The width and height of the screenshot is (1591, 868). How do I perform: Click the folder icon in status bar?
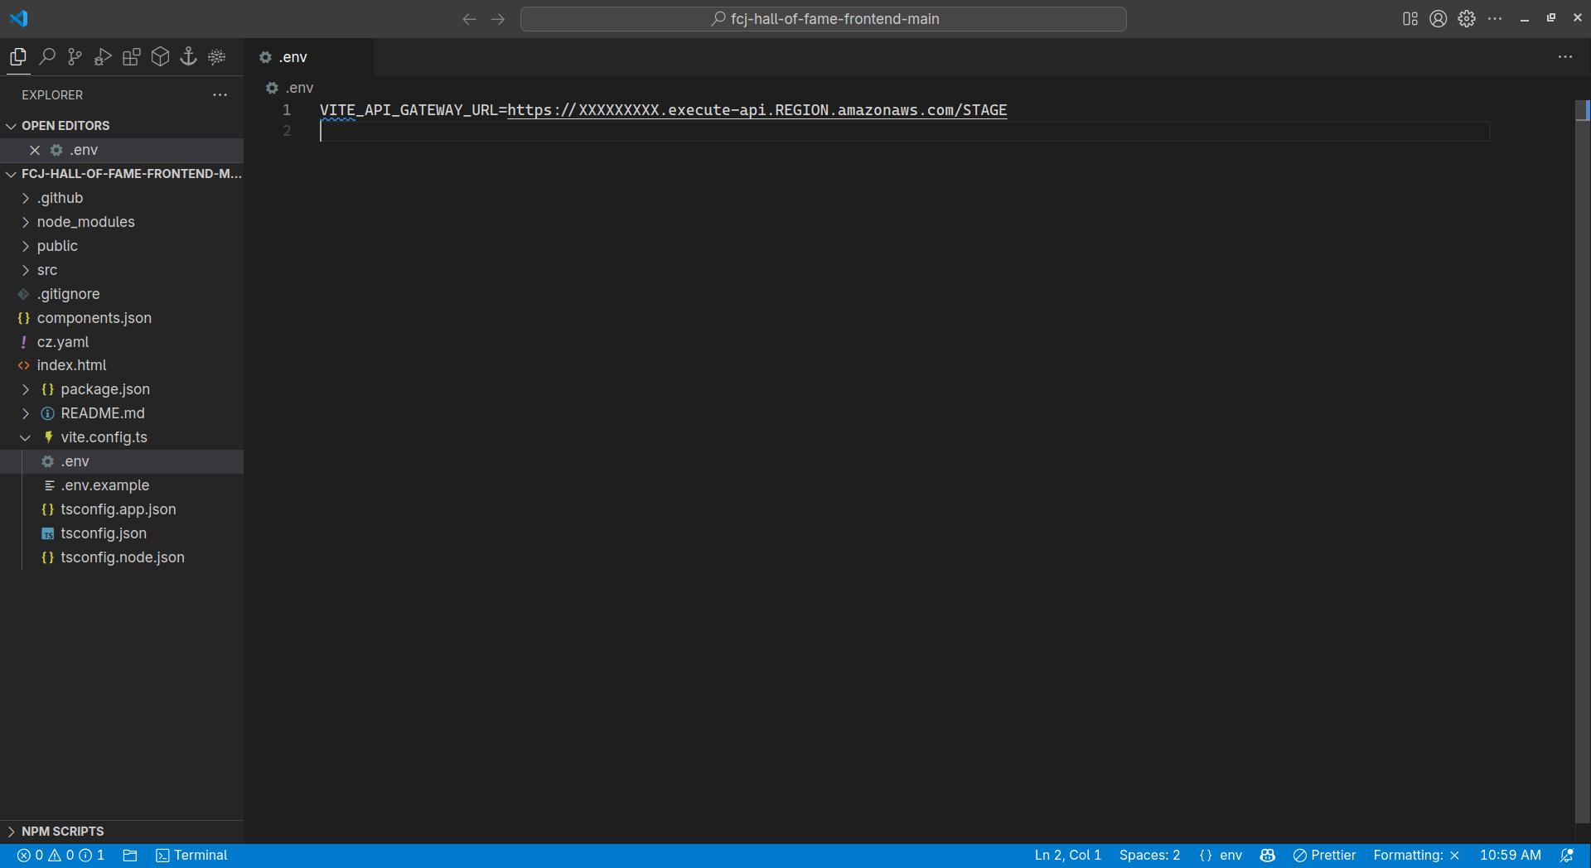pyautogui.click(x=130, y=856)
